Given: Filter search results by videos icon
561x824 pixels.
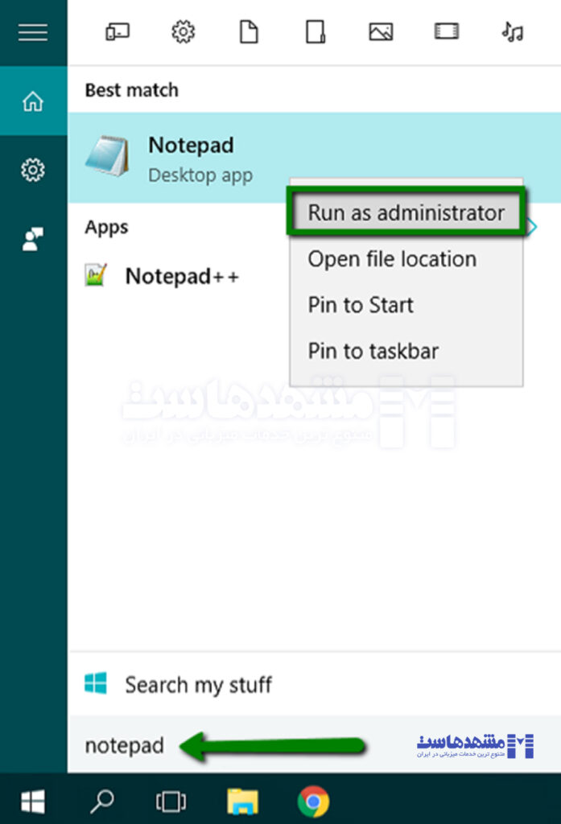Looking at the screenshot, I should pos(446,32).
